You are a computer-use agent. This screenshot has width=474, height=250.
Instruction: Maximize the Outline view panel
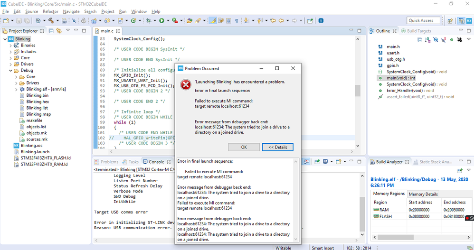pyautogui.click(x=469, y=30)
